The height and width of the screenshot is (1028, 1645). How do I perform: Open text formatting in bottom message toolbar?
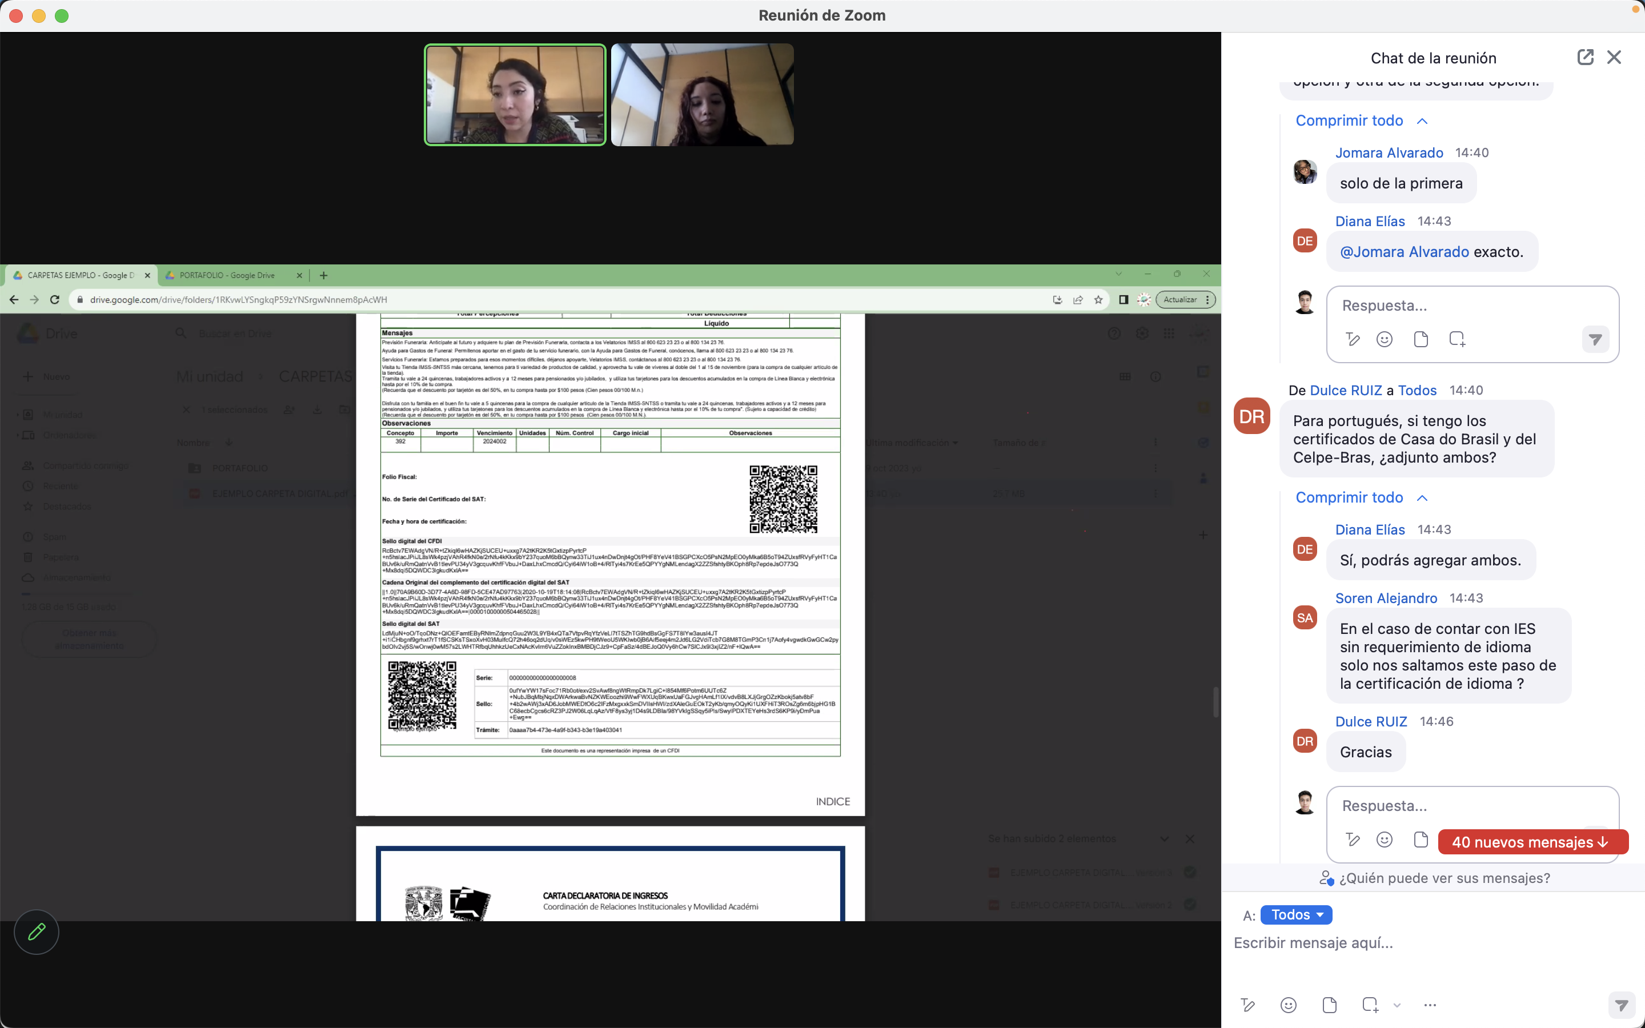click(1247, 1005)
